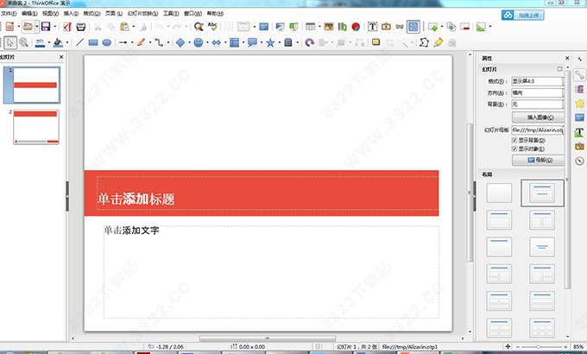The height and width of the screenshot is (354, 587).
Task: Insert an image from the toolbar
Action: [329, 27]
